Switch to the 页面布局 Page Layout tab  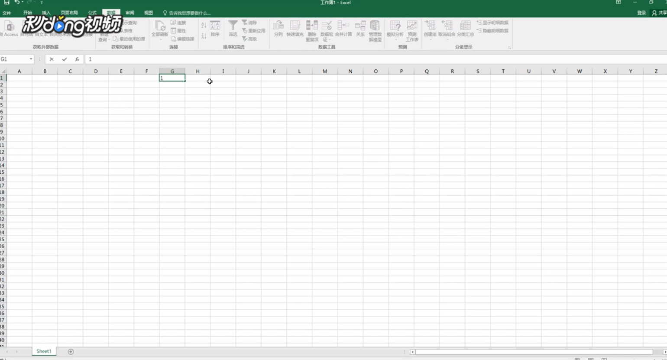69,13
